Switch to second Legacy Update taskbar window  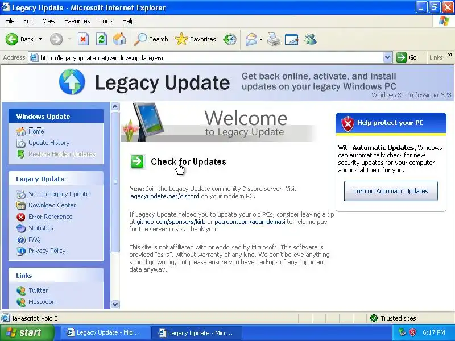point(197,333)
